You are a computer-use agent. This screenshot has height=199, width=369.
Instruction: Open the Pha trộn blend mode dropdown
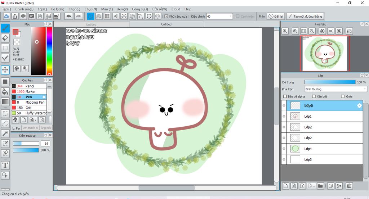pos(335,89)
